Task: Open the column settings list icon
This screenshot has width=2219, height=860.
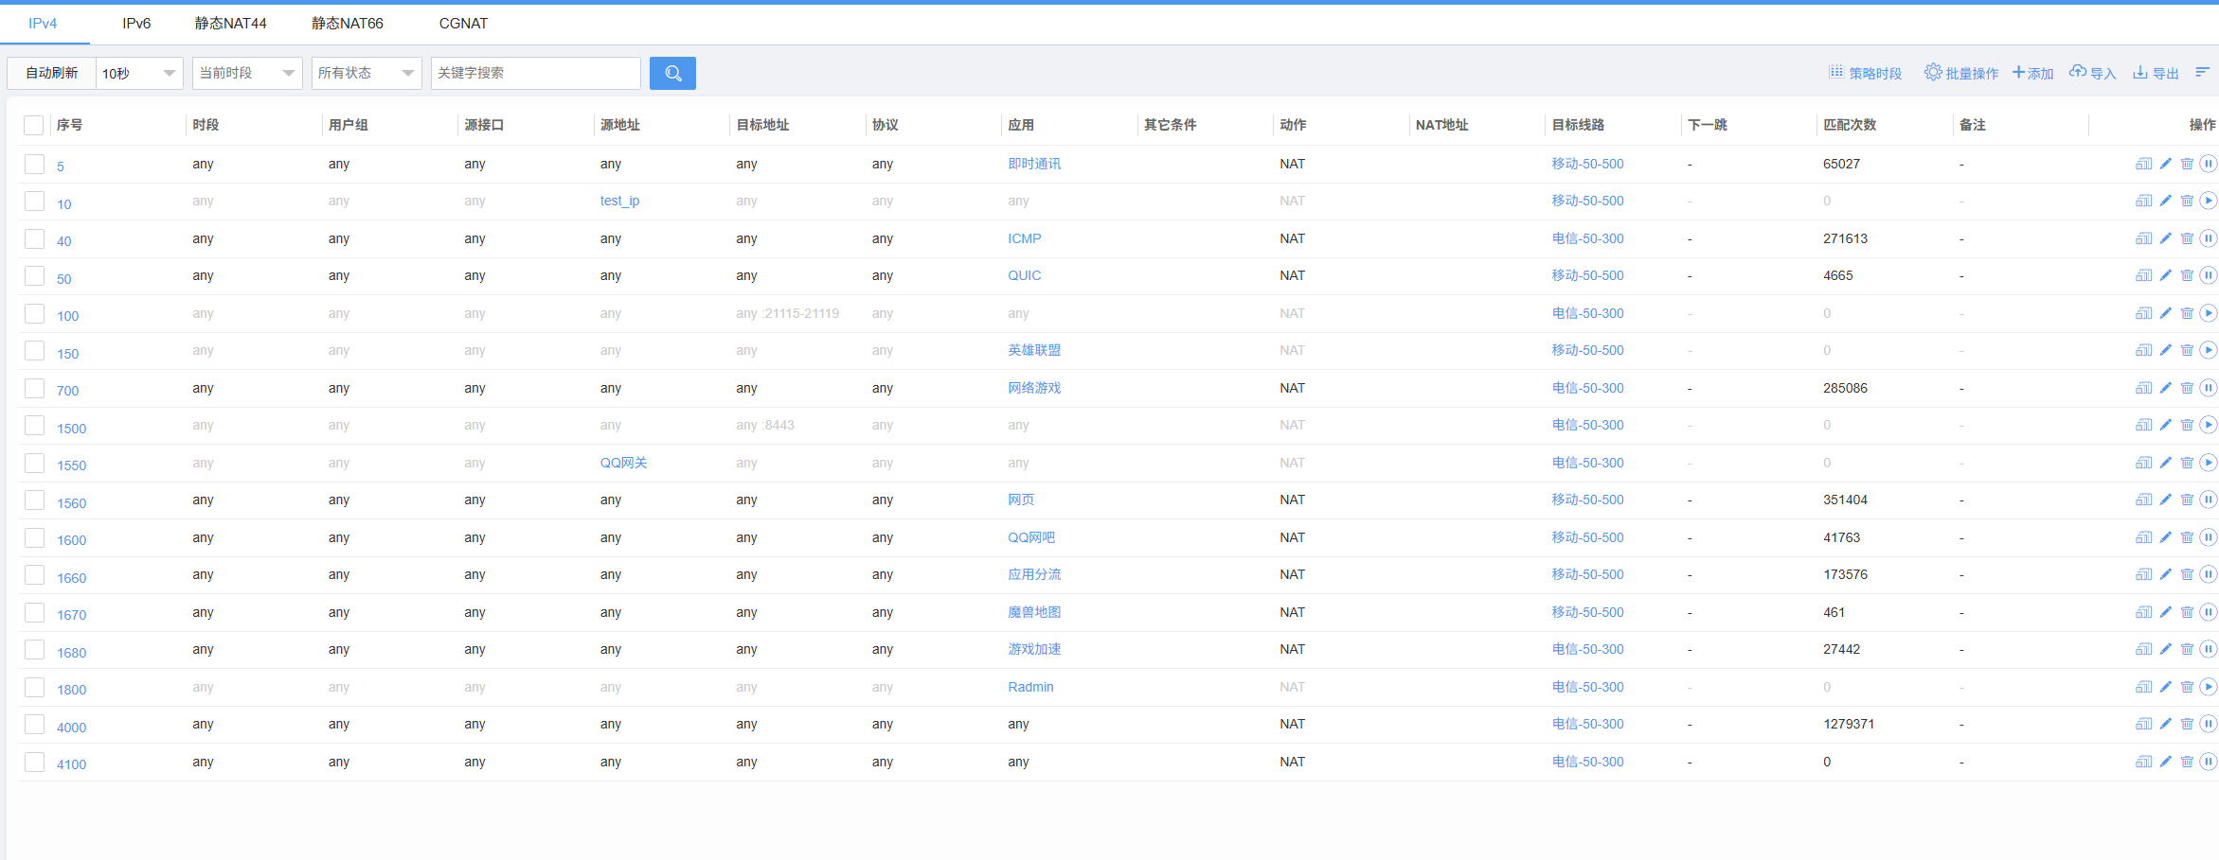Action: [2202, 72]
